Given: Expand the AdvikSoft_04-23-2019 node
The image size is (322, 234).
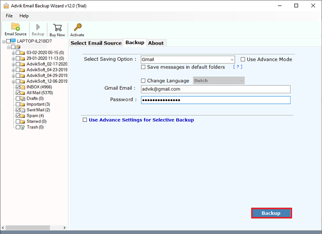Looking at the screenshot, I should 13,70.
